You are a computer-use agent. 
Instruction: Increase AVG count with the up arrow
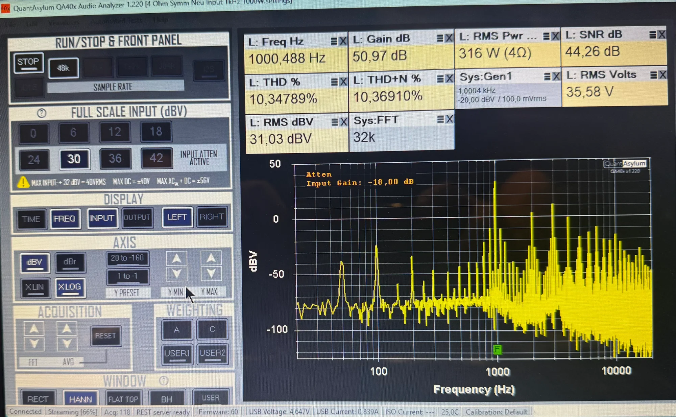pos(67,329)
